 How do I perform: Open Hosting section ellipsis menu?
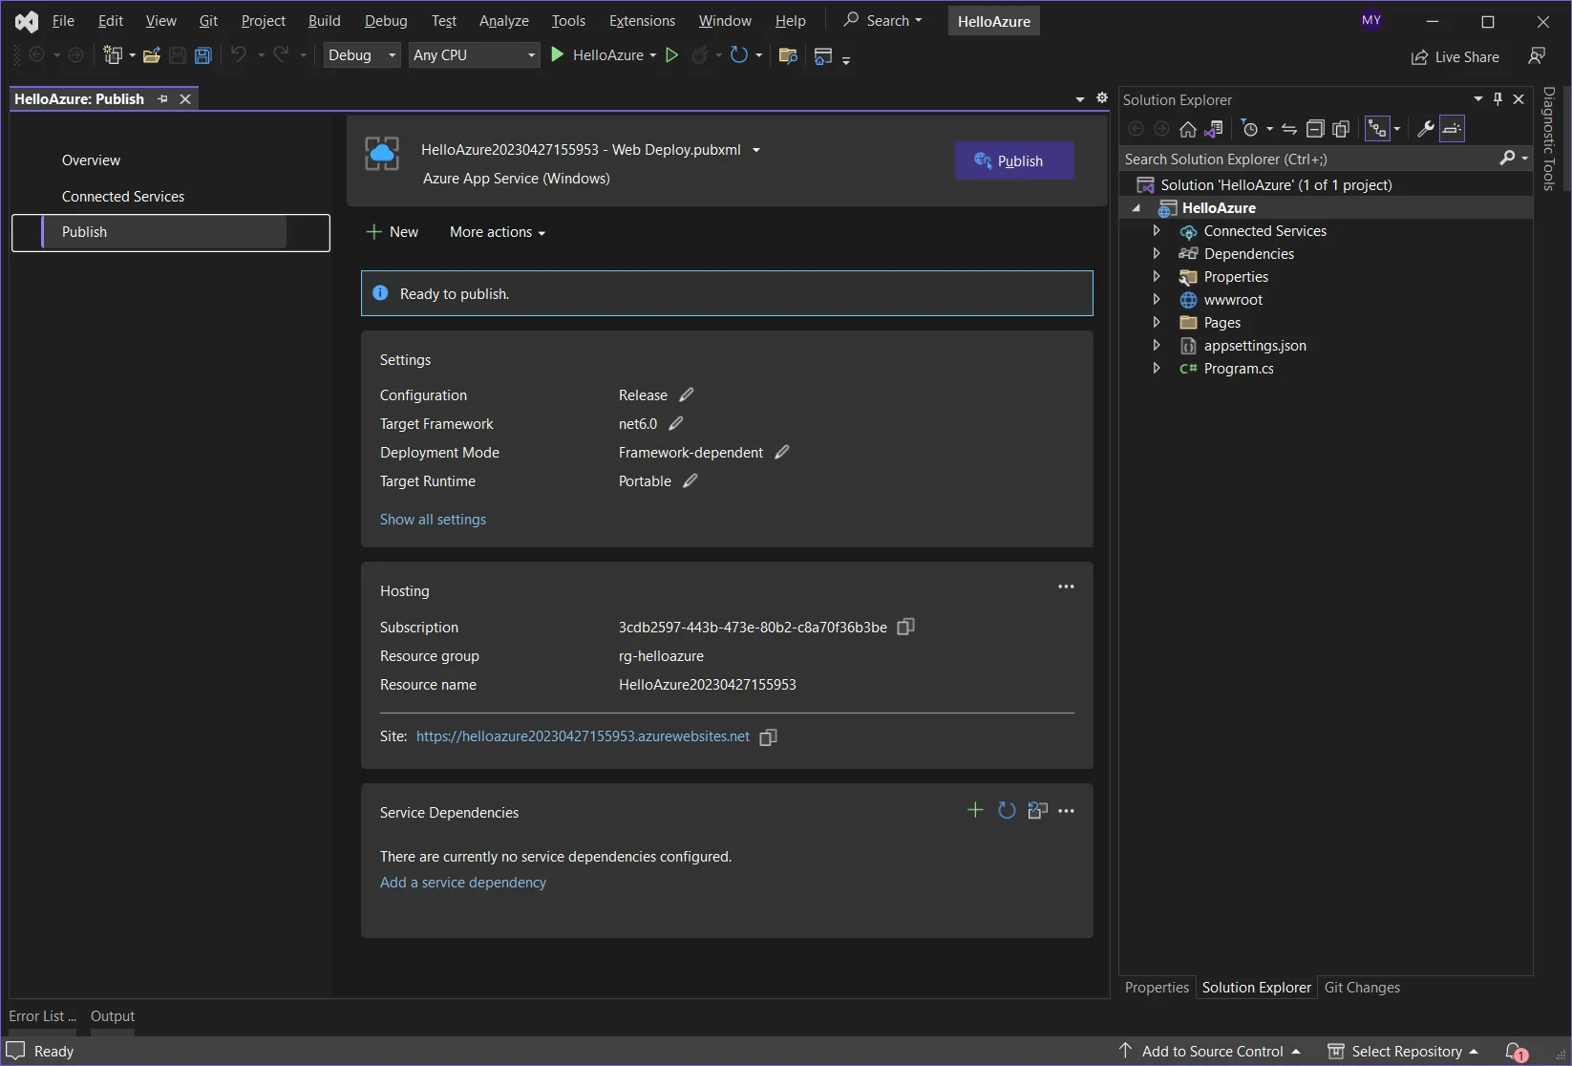[1066, 586]
